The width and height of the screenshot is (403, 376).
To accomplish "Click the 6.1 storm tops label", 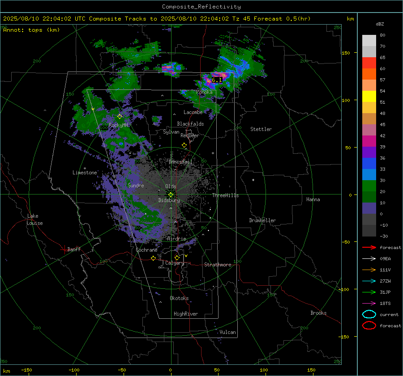I will 217,80.
